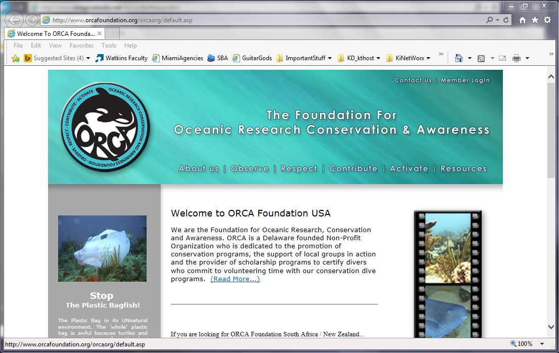Viewport: 559px width, 353px height.
Task: Close the Welcome To ORCA Foundation tab
Action: click(x=100, y=33)
